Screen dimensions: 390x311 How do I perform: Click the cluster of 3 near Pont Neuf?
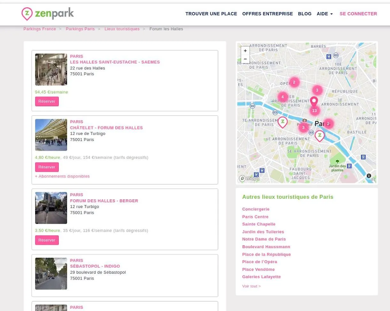click(x=303, y=128)
